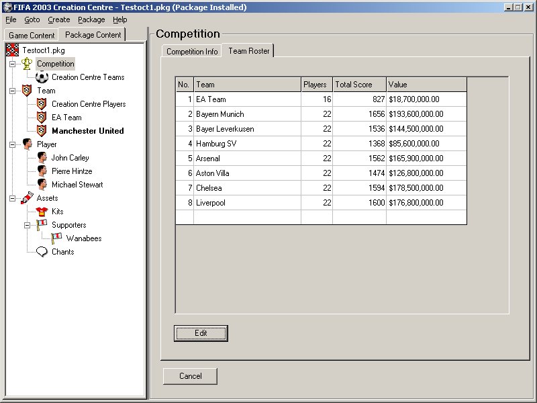The width and height of the screenshot is (537, 403).
Task: Click the total score 1600
Action: tap(377, 203)
